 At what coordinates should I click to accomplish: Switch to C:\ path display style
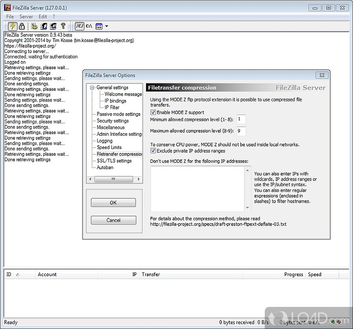[x=89, y=27]
